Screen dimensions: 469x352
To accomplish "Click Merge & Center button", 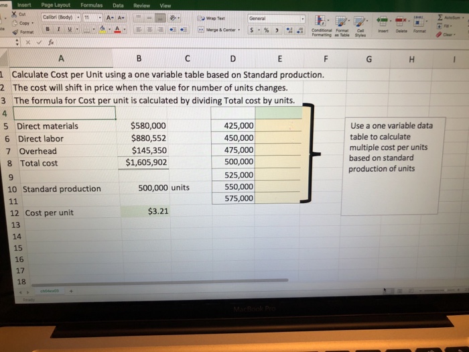I will point(217,30).
